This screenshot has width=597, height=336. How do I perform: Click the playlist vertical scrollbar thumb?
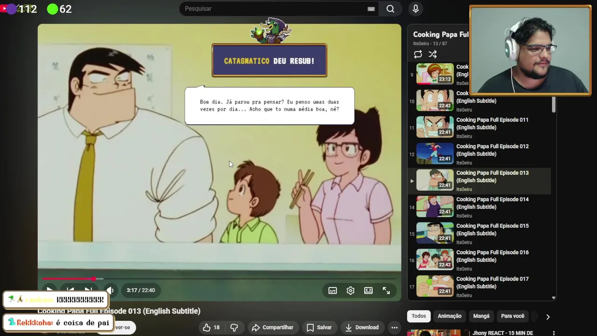[554, 105]
